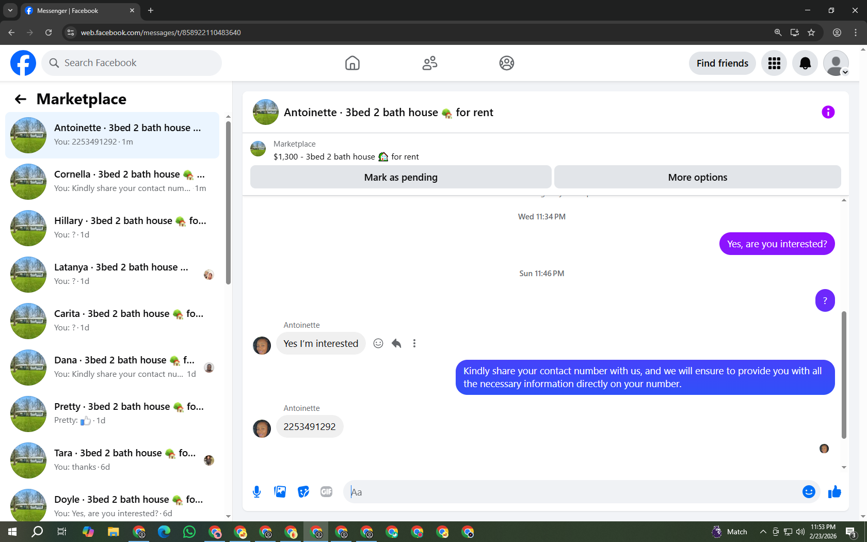Open Tara conversation
Image resolution: width=867 pixels, height=542 pixels.
pos(112,460)
